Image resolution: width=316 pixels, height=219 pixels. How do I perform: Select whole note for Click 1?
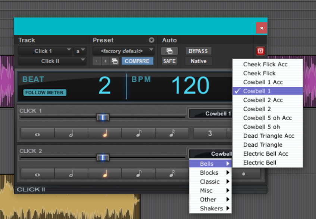[37, 133]
